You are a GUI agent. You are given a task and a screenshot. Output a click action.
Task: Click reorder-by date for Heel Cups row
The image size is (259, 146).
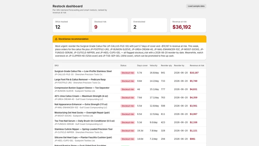click(x=181, y=139)
